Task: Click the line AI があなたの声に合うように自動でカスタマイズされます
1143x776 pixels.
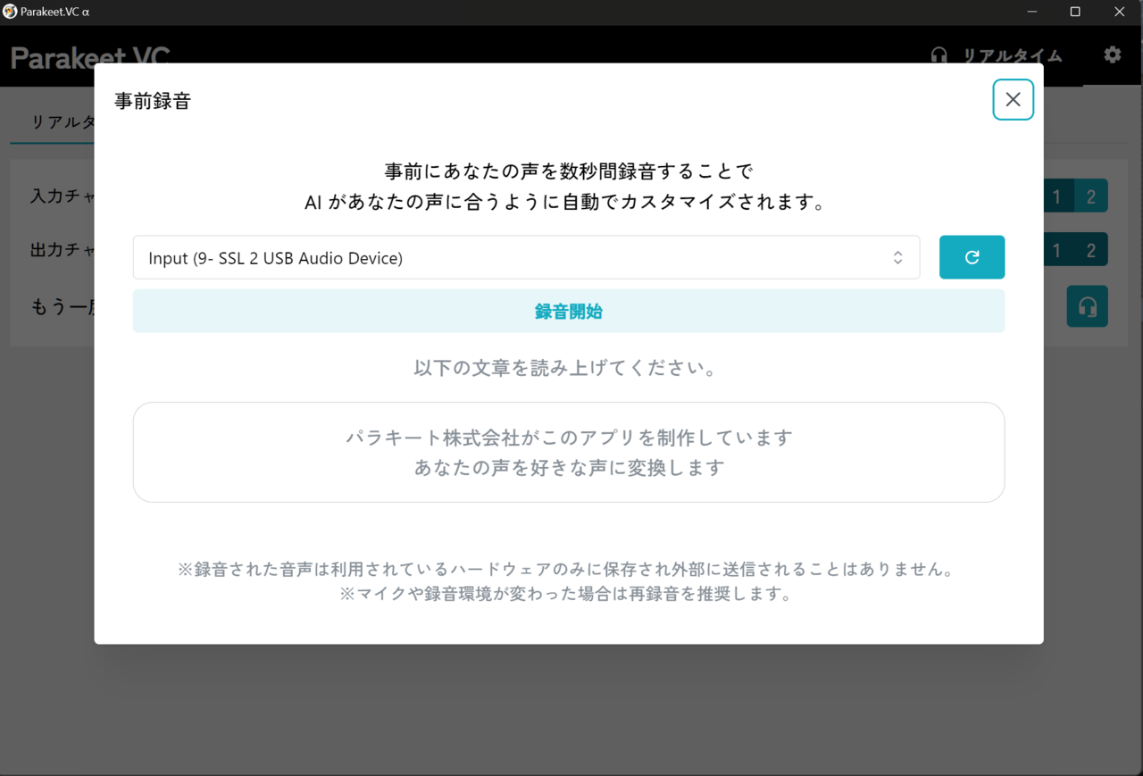Action: pyautogui.click(x=566, y=203)
